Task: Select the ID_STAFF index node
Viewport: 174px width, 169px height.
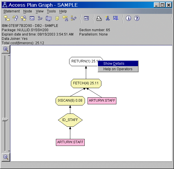Action: pos(70,120)
